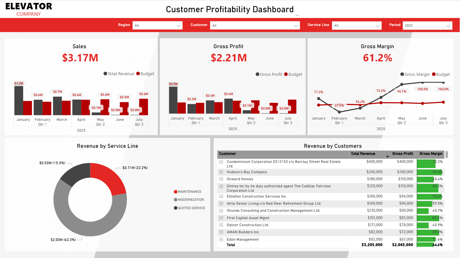Click the plus icon beside Edon Management
Screen dimensions: 460x258
click(x=221, y=239)
